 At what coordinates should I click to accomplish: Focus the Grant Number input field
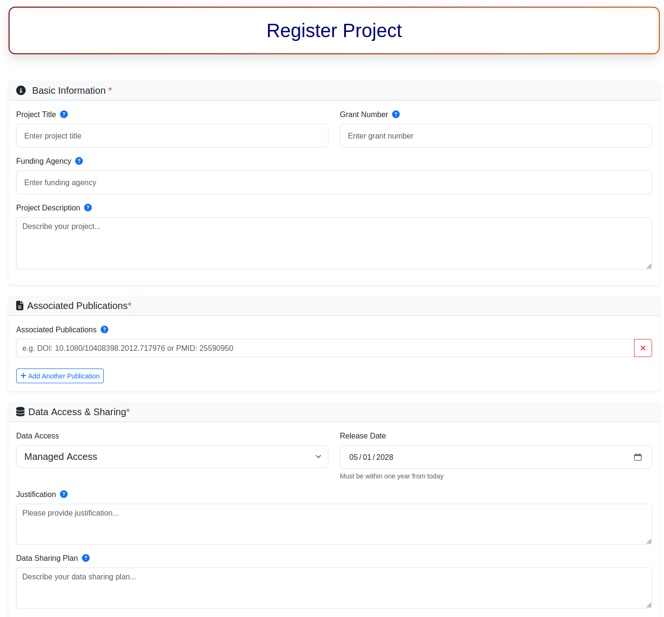click(x=496, y=136)
